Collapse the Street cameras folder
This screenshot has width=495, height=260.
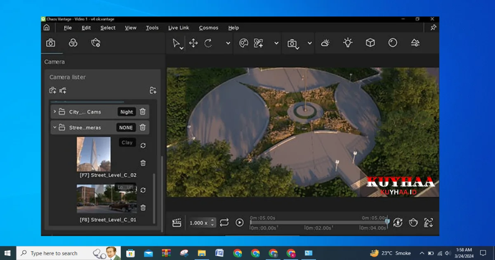[54, 128]
